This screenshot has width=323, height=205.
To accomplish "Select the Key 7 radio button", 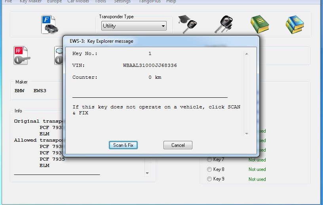I will coord(209,159).
